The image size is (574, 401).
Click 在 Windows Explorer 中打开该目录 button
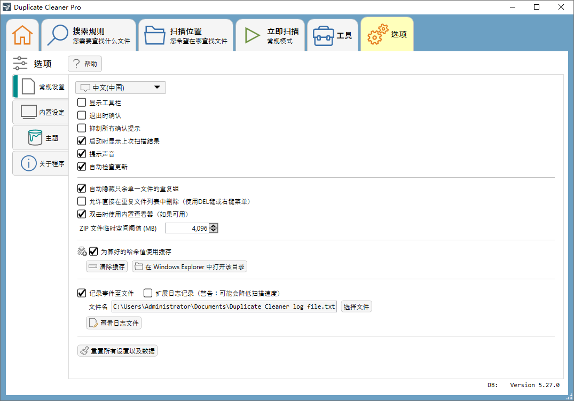190,266
